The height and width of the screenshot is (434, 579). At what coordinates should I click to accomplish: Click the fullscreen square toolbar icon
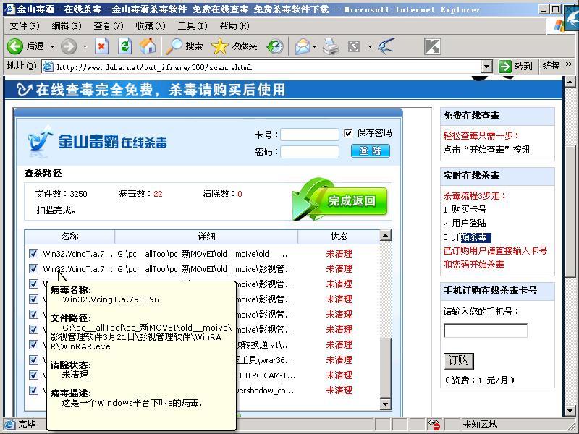[354, 46]
